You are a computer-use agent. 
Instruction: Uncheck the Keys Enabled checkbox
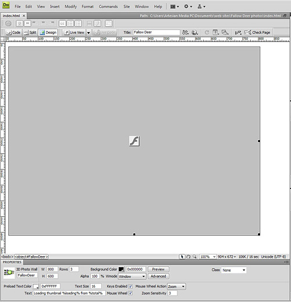pyautogui.click(x=130, y=286)
